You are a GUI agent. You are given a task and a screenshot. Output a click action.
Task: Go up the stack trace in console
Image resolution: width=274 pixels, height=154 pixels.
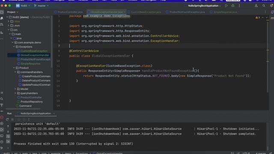[8, 126]
